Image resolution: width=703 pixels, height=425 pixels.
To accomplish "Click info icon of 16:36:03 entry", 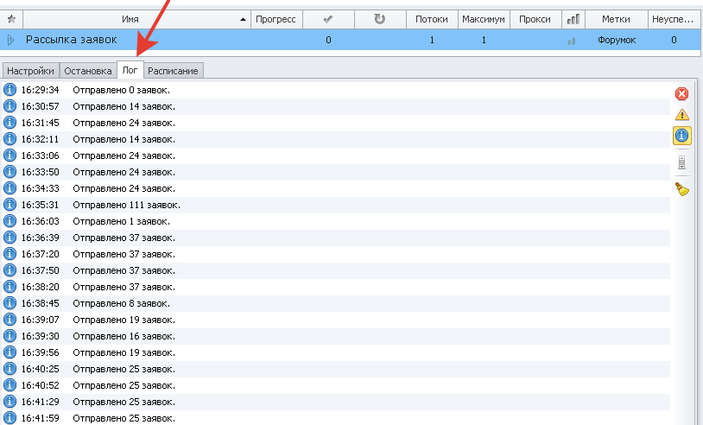I will coord(9,221).
